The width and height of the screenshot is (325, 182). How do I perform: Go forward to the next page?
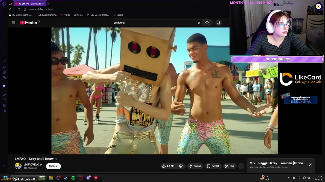[14, 9]
